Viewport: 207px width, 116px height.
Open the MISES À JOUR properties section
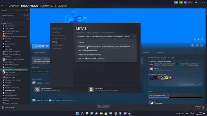click(58, 35)
